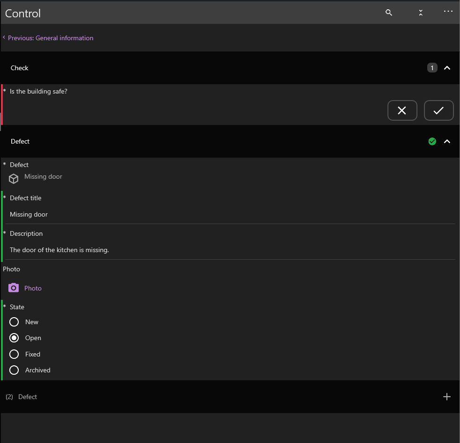Select the Open state radio button
Viewport: 460px width, 443px height.
14,338
